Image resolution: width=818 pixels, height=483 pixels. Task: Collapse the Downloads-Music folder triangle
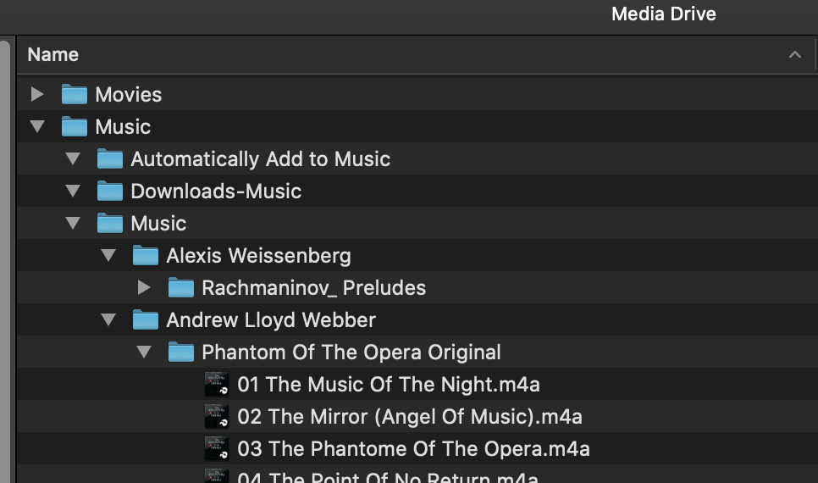(x=73, y=192)
